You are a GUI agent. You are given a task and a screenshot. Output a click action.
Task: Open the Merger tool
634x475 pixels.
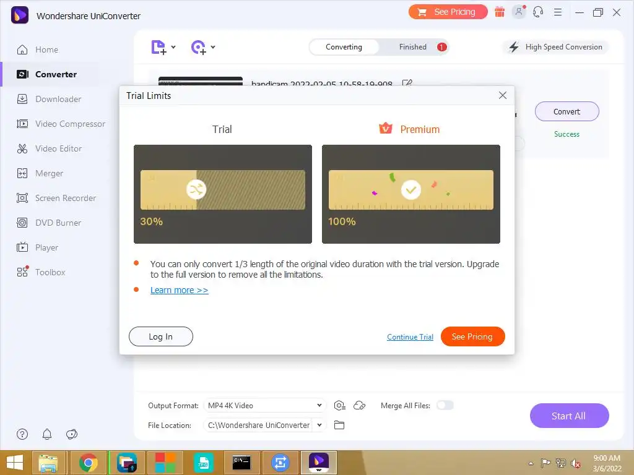(49, 173)
